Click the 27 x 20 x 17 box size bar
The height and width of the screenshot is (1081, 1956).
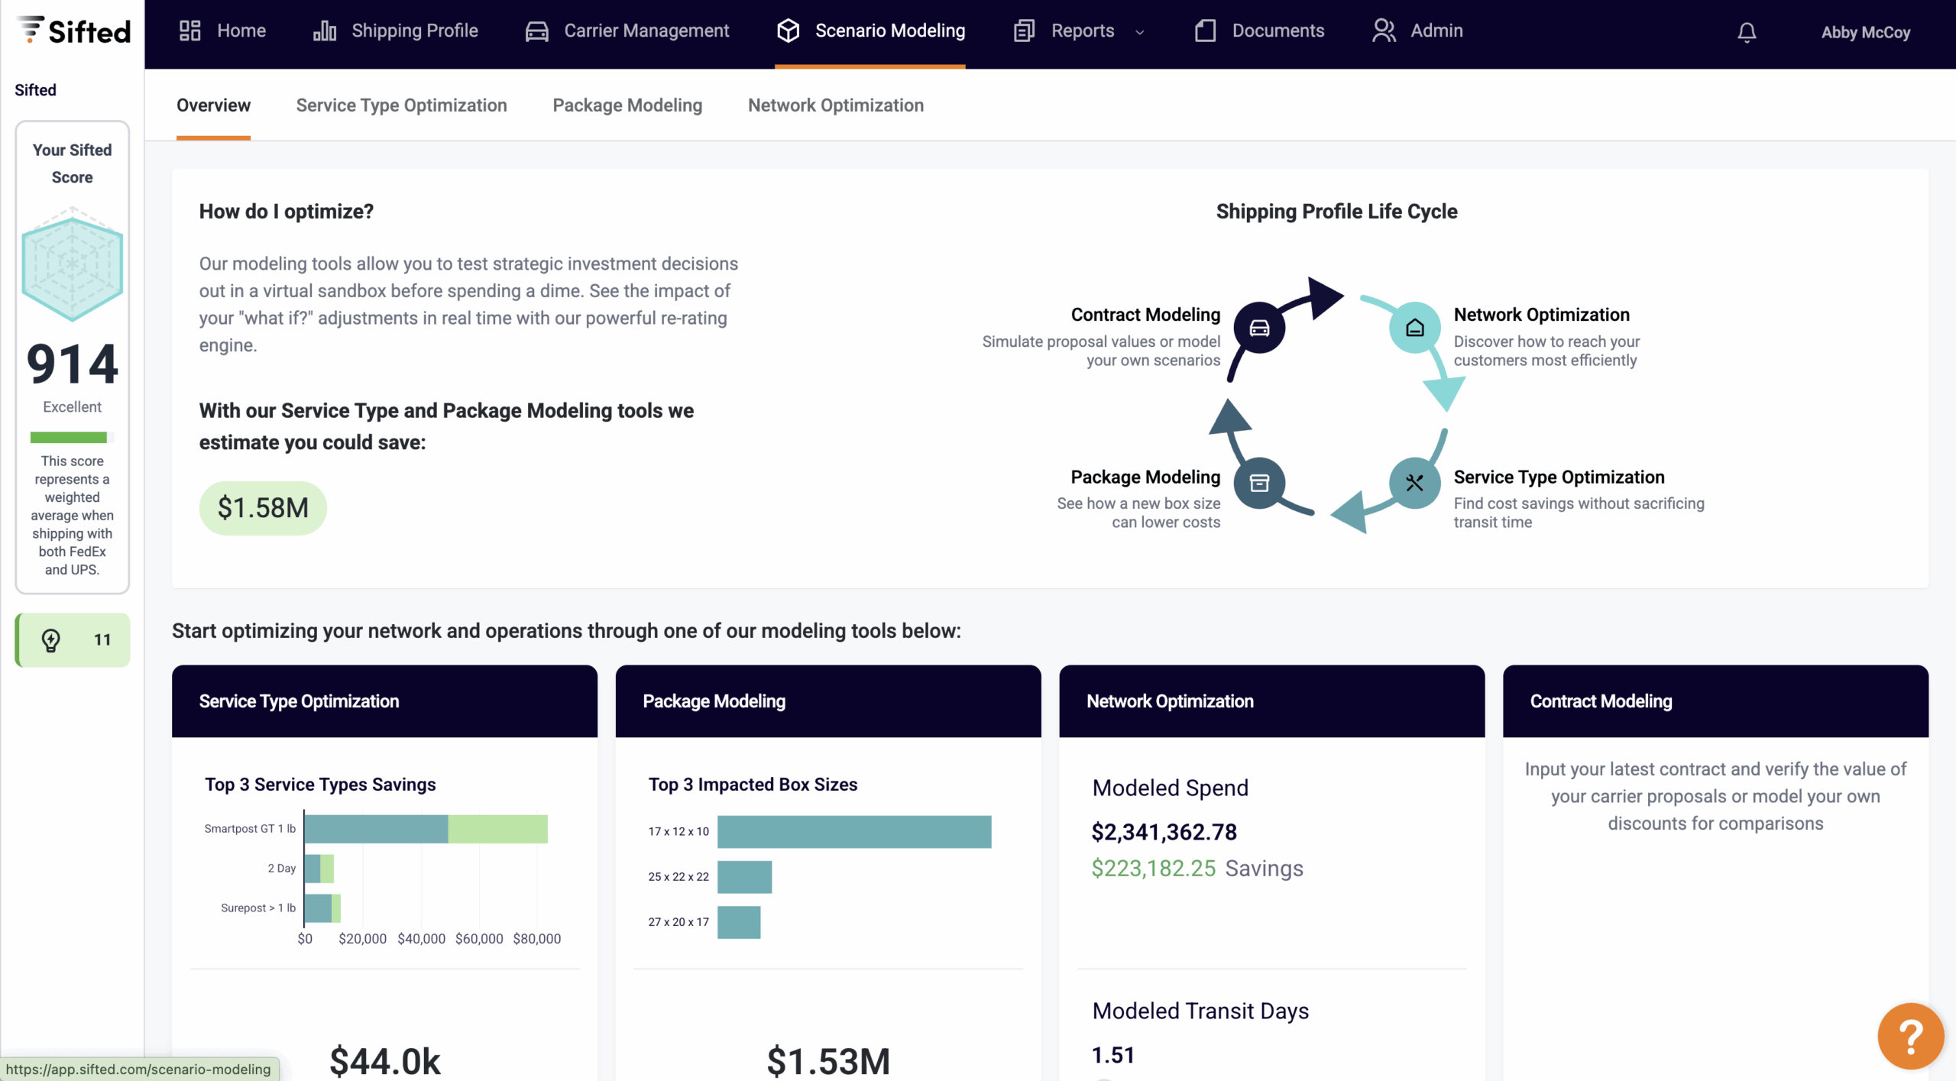(739, 922)
